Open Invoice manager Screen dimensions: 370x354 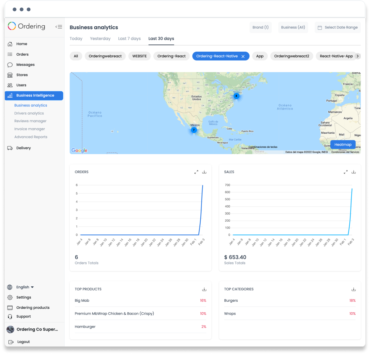click(x=29, y=129)
